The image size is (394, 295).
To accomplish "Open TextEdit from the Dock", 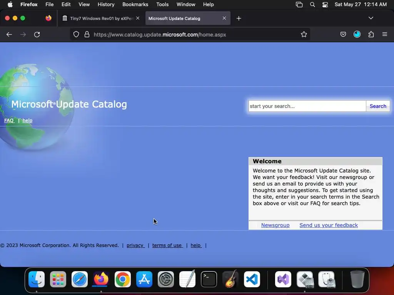I will tap(187, 279).
